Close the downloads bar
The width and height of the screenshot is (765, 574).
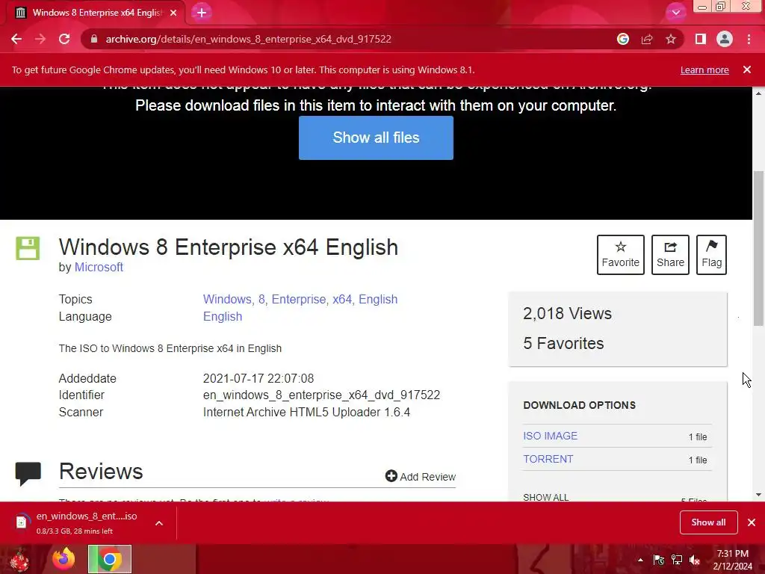tap(752, 522)
